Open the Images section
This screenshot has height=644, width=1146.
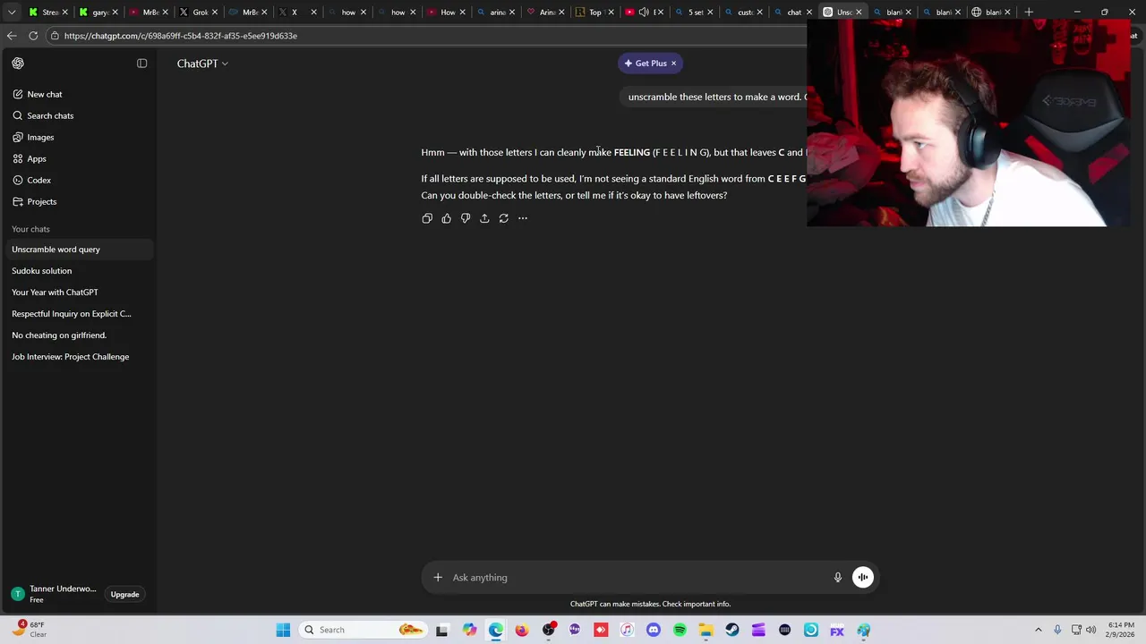(x=40, y=137)
